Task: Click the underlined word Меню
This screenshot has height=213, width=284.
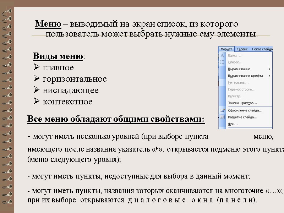Action: tap(48, 24)
